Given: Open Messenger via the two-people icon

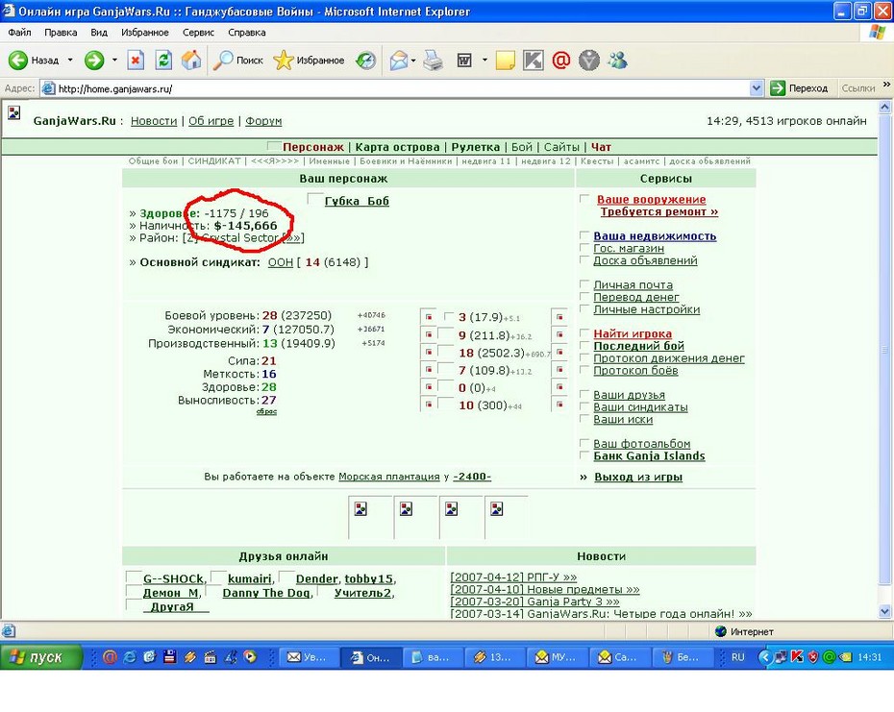Looking at the screenshot, I should point(617,60).
